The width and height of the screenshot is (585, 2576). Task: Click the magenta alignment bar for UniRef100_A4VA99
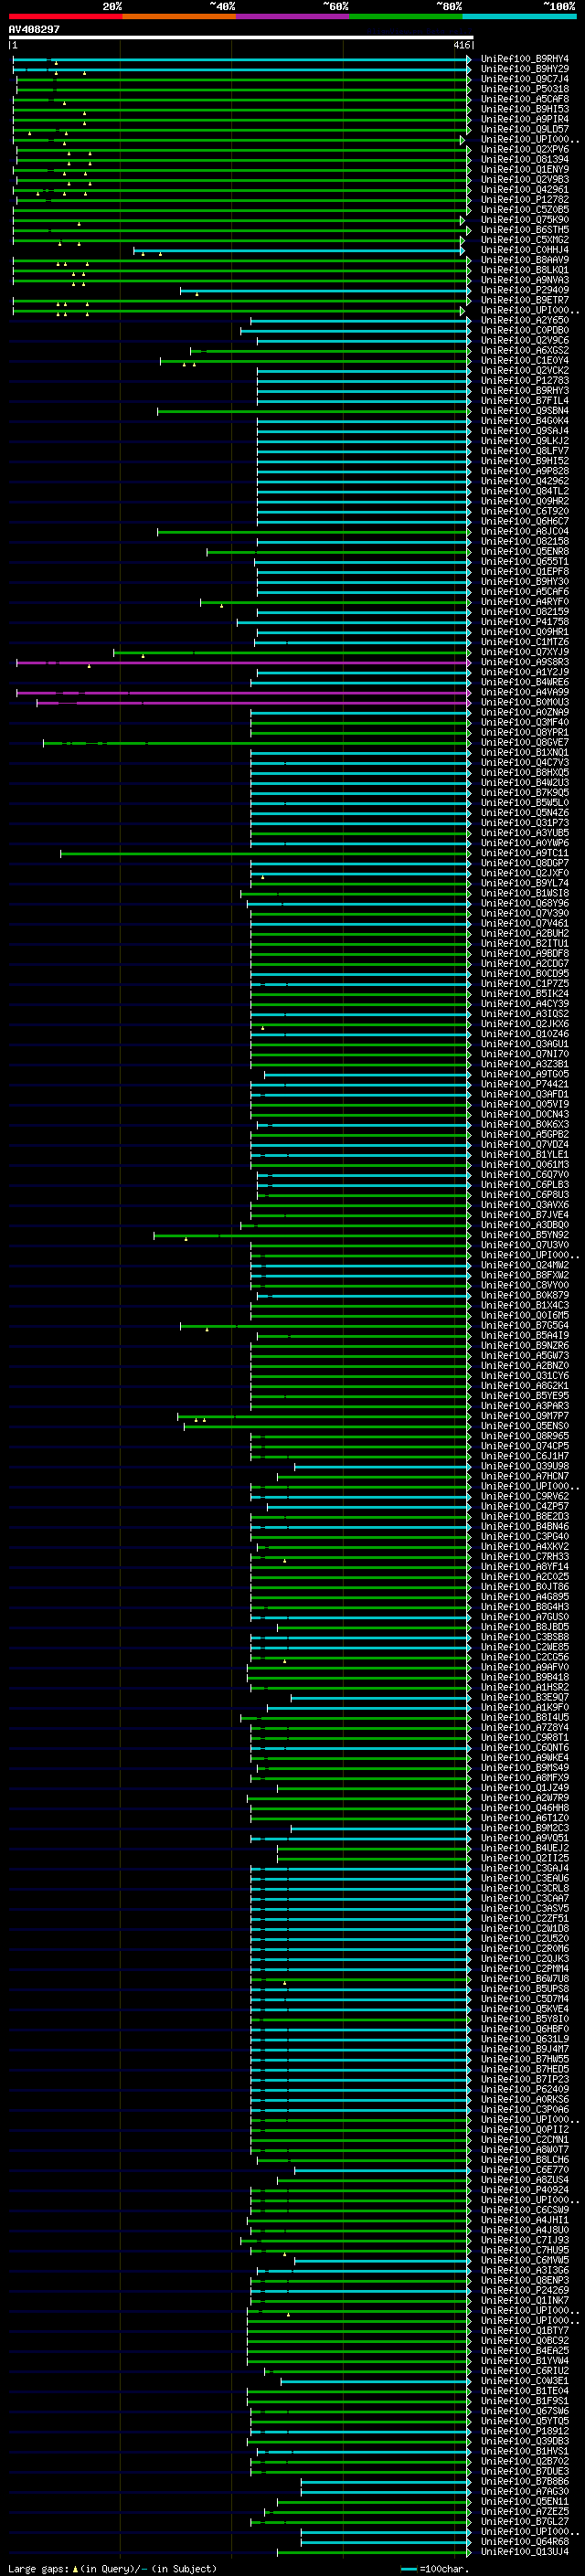[243, 692]
